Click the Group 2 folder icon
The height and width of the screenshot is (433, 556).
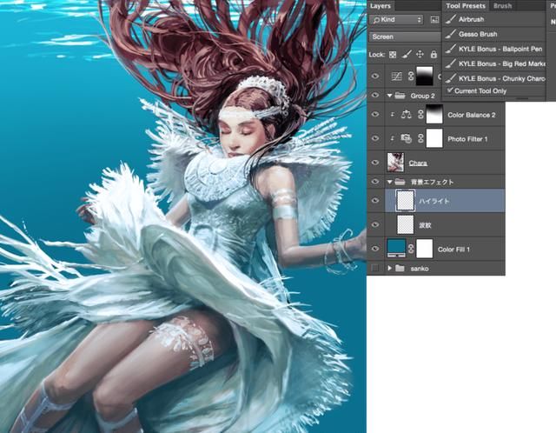pyautogui.click(x=400, y=96)
